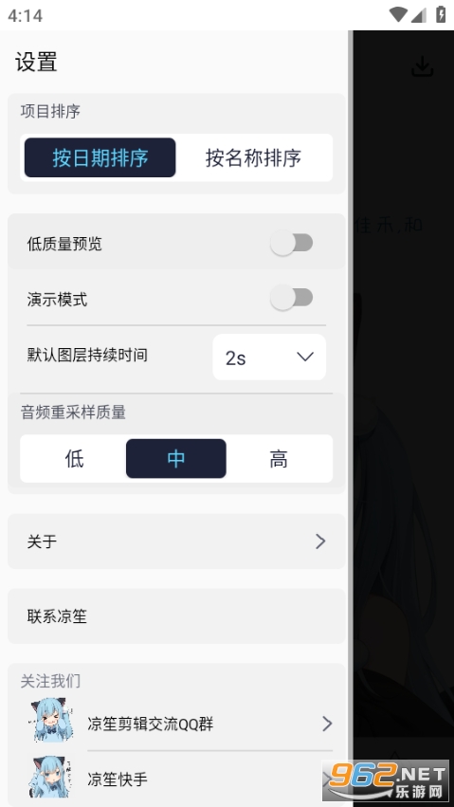
Task: Open 联系凉笙 contact entry
Action: [x=176, y=616]
